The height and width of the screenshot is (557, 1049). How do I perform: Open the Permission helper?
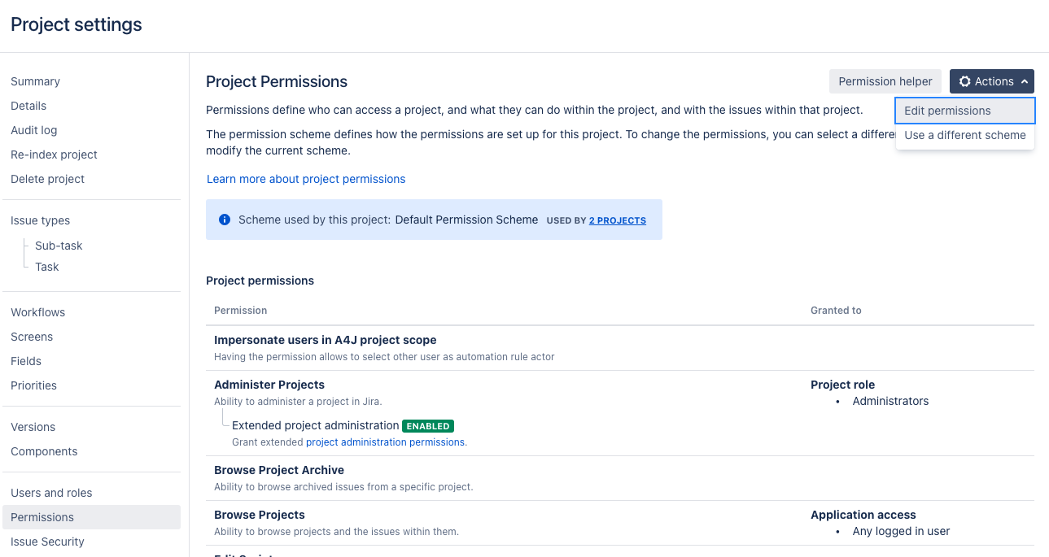(x=885, y=81)
